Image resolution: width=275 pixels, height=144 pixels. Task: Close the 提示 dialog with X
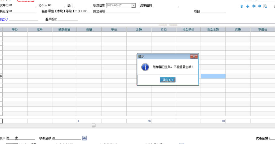click(x=194, y=56)
